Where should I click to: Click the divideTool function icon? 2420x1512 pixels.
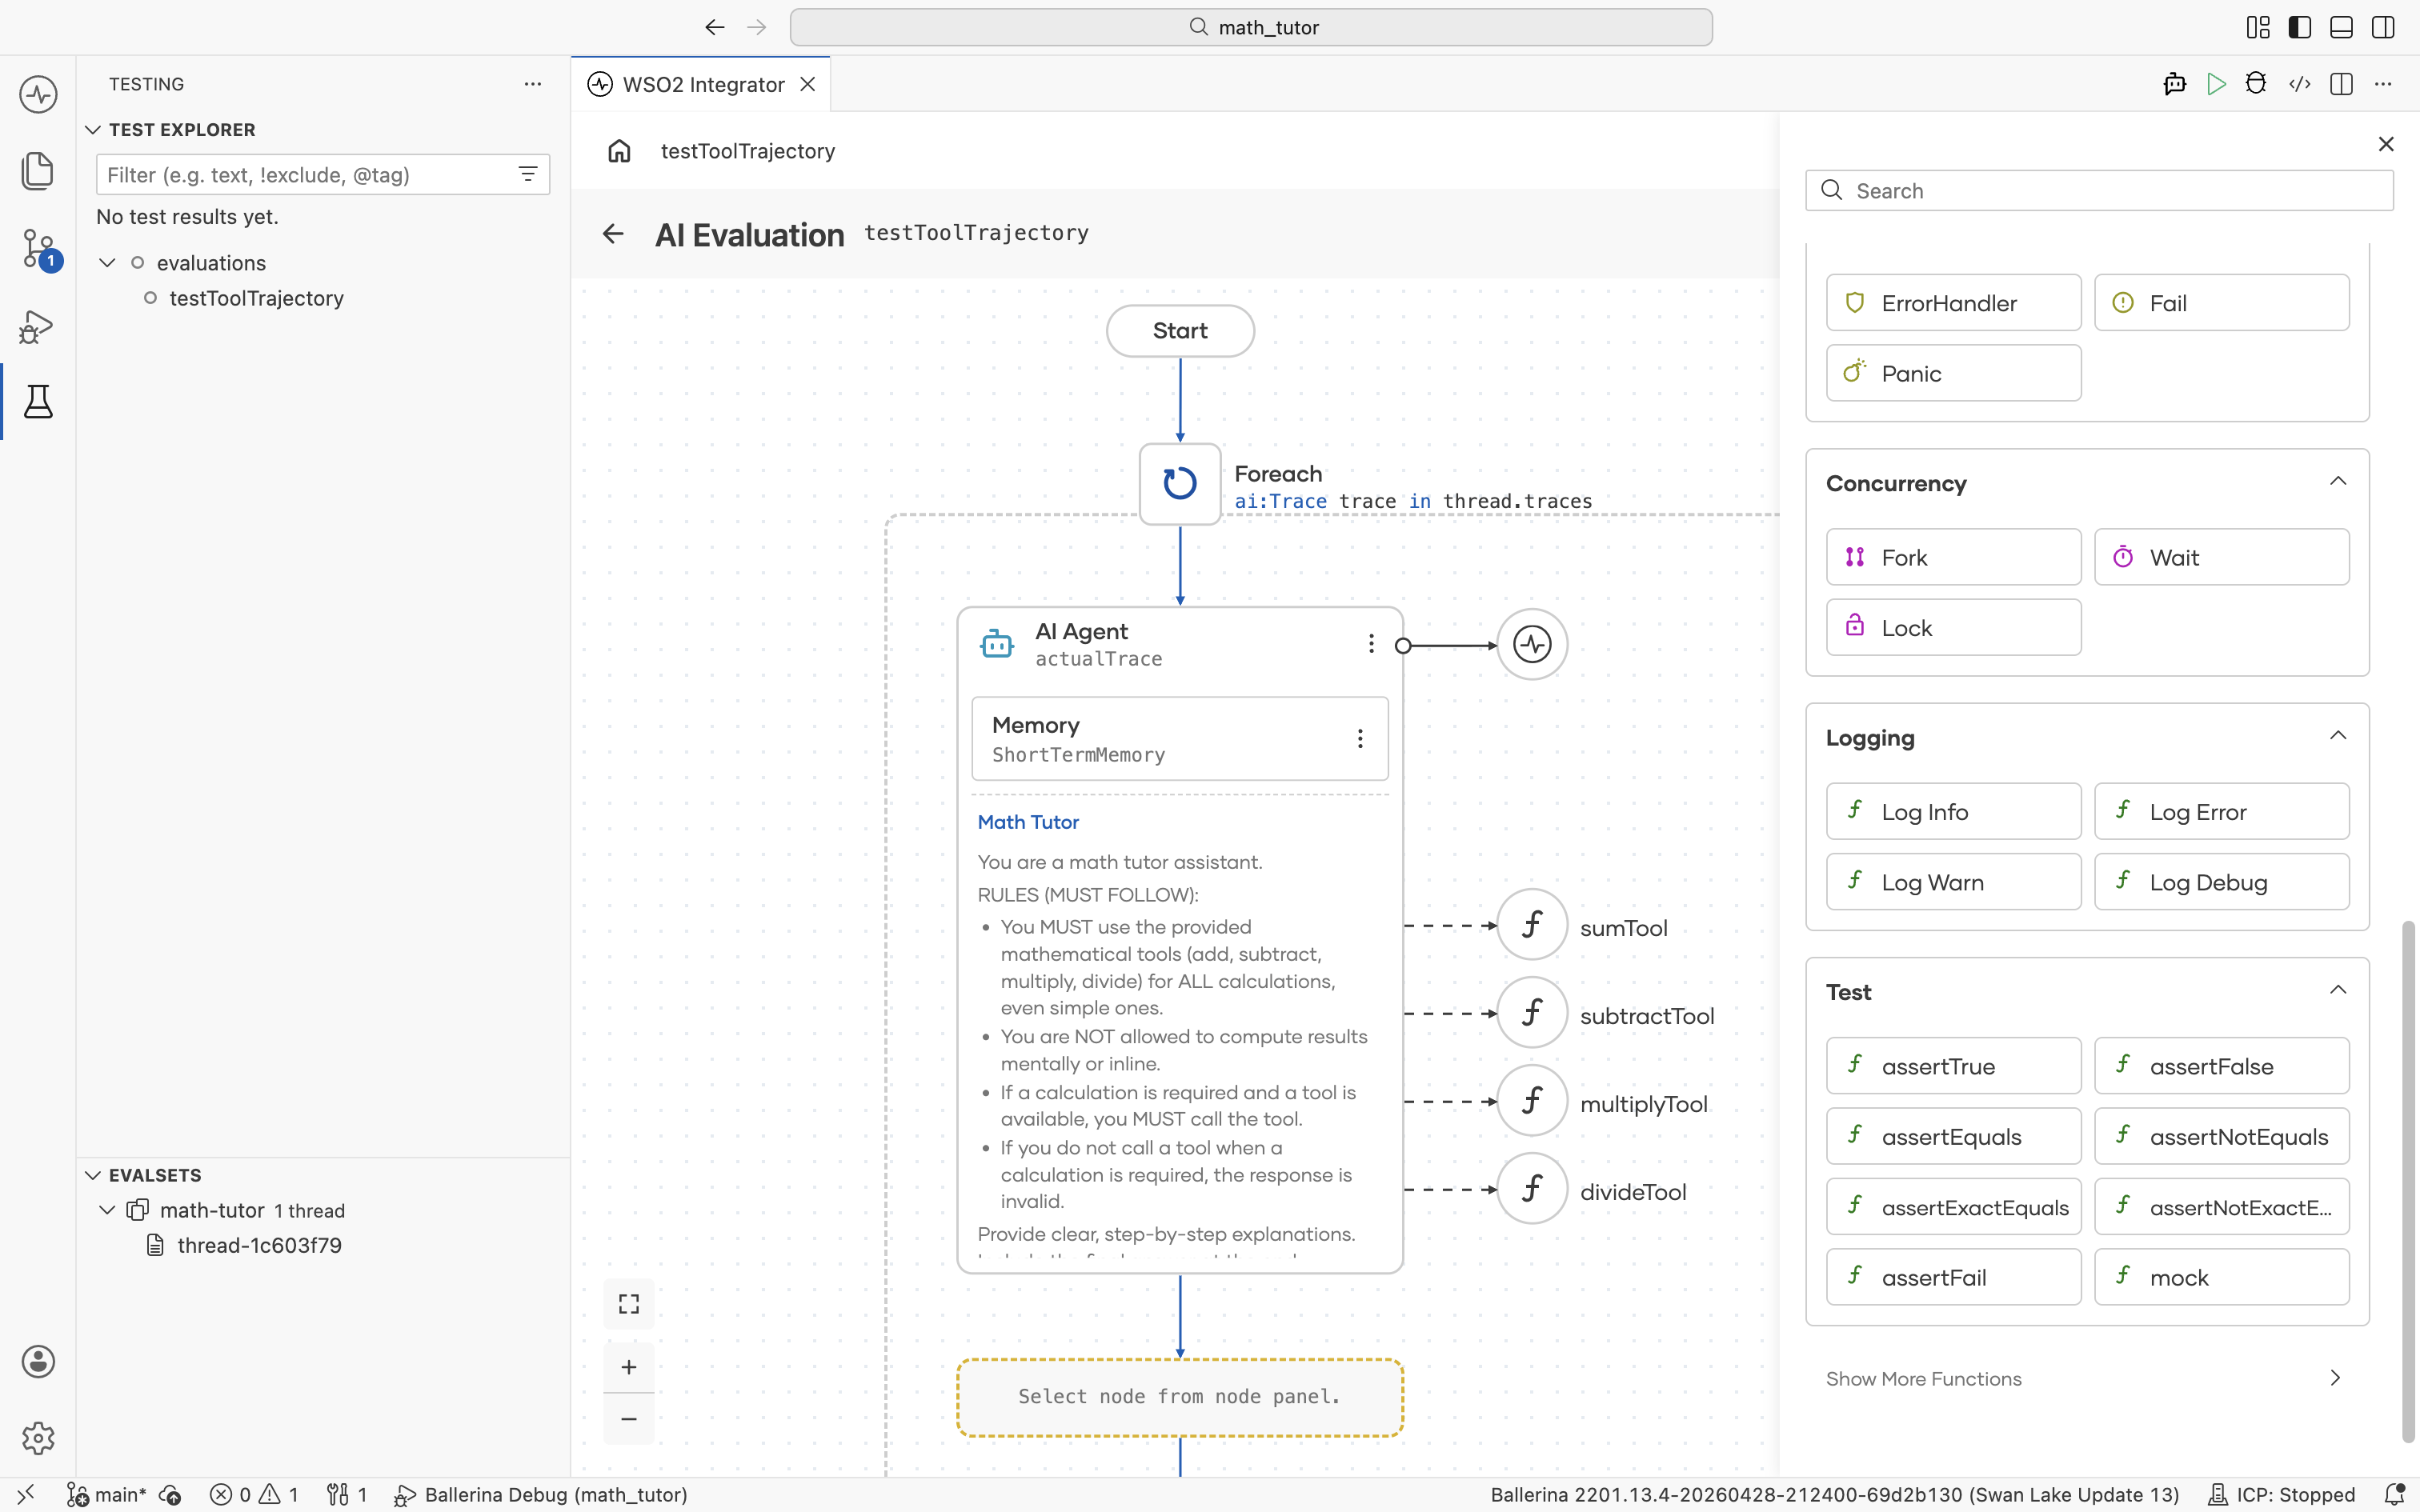point(1532,1189)
